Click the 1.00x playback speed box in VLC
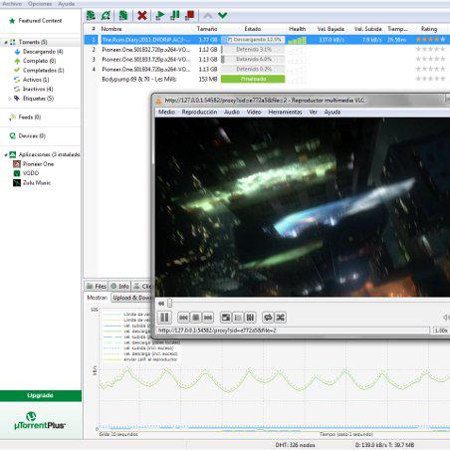 (x=441, y=331)
